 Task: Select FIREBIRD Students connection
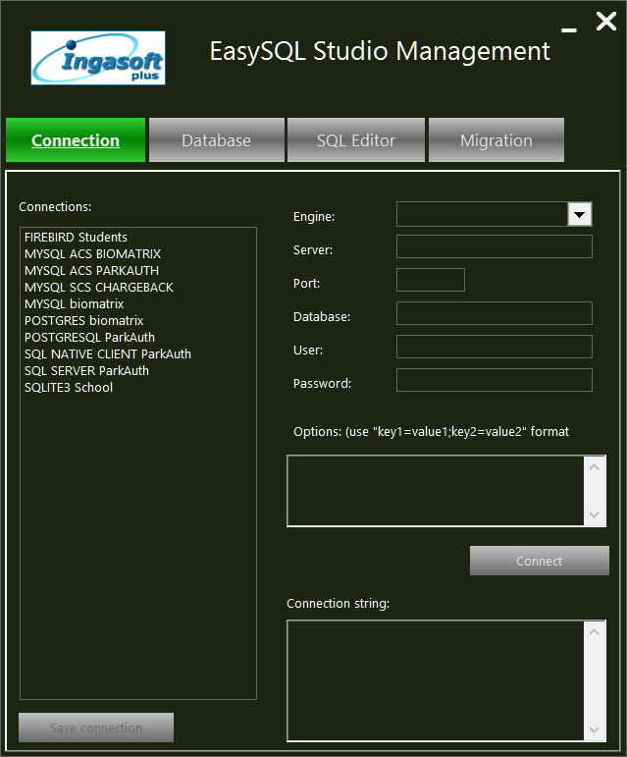(x=76, y=238)
